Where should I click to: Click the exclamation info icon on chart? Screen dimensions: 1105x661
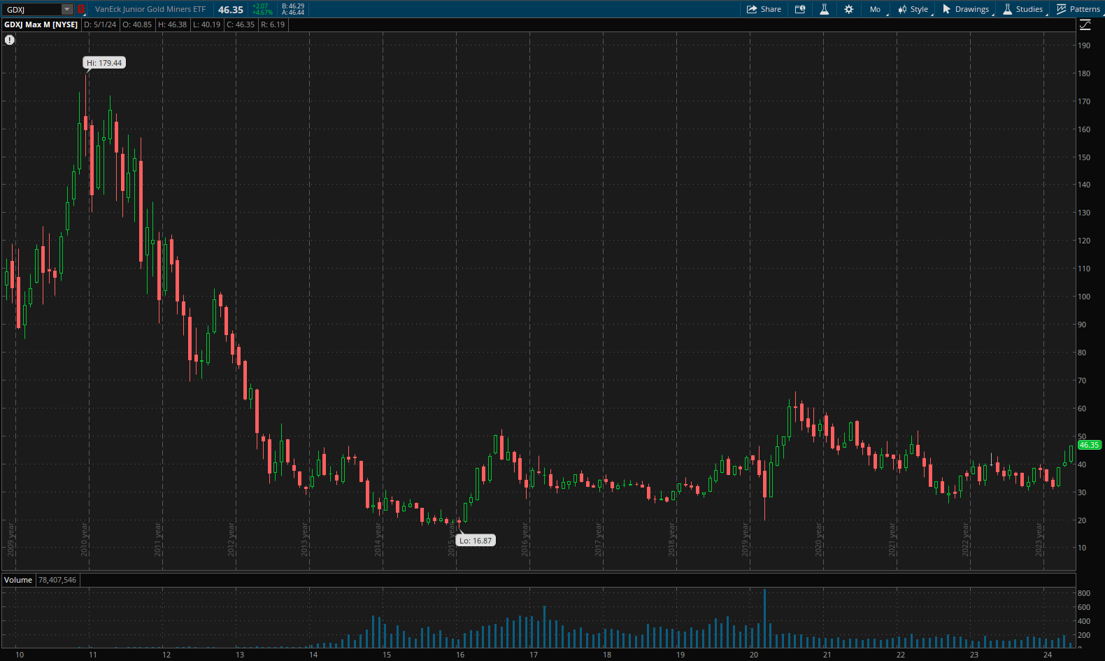(10, 40)
